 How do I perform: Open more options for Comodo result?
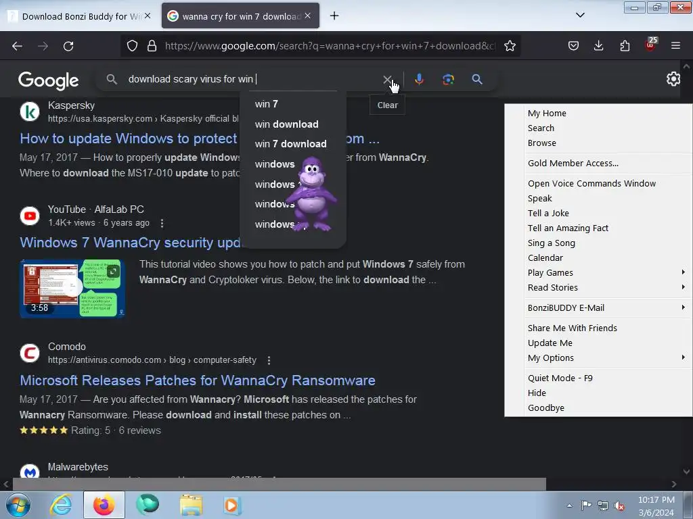(x=269, y=360)
